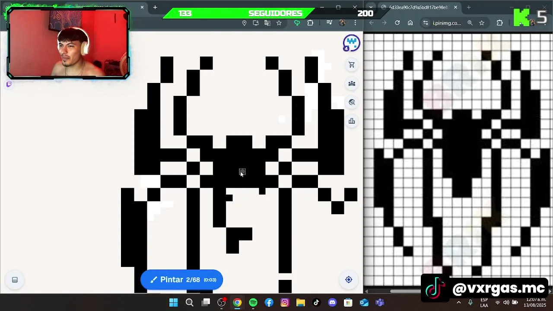Viewport: 553px width, 311px height.
Task: View site information icon beside i.pinimg address
Action: (426, 23)
